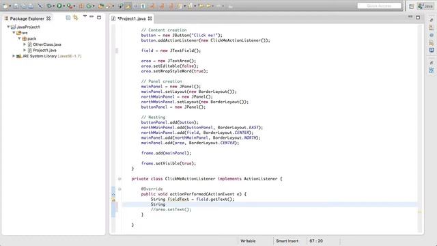
Task: Toggle Mark Occurrences highlighted toolbar button
Action: pyautogui.click(x=128, y=6)
